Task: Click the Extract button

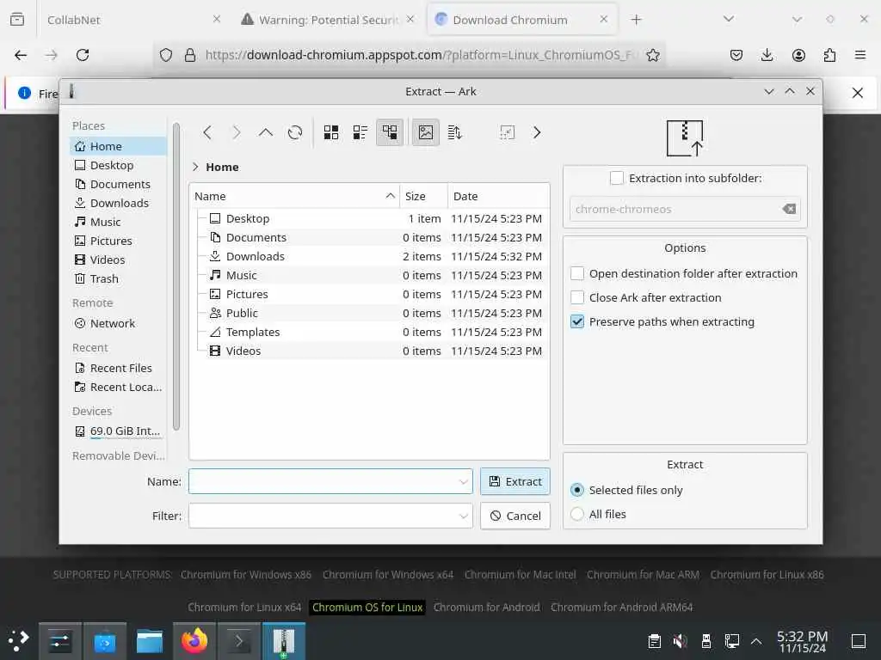Action: pyautogui.click(x=515, y=481)
